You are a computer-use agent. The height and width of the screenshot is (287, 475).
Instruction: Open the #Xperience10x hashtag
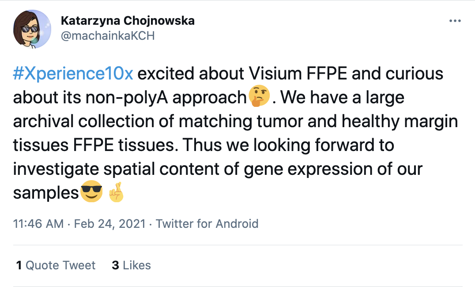[x=73, y=74]
